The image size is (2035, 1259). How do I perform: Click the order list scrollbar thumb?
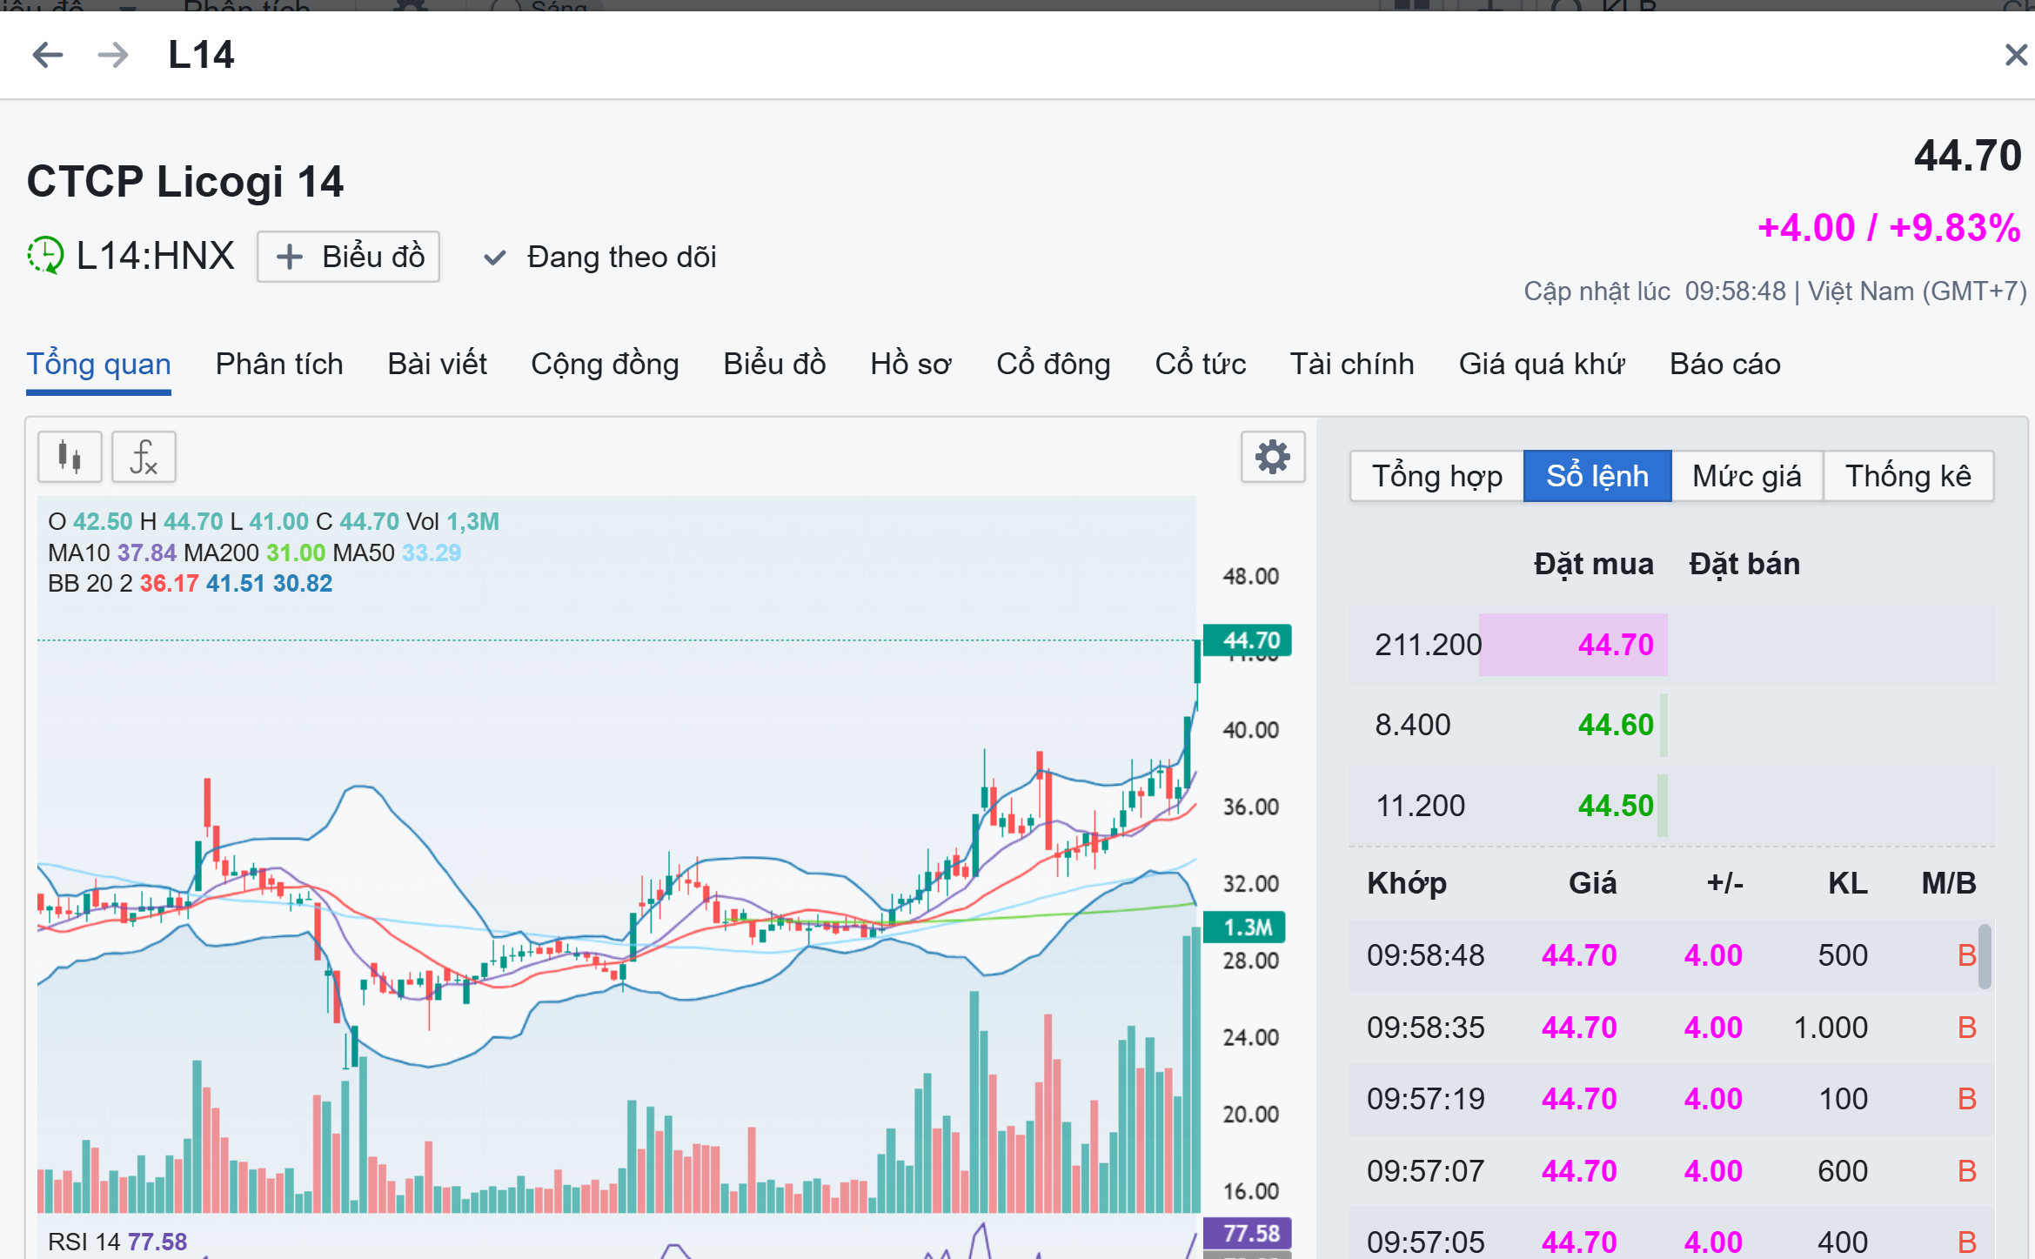[x=1984, y=956]
